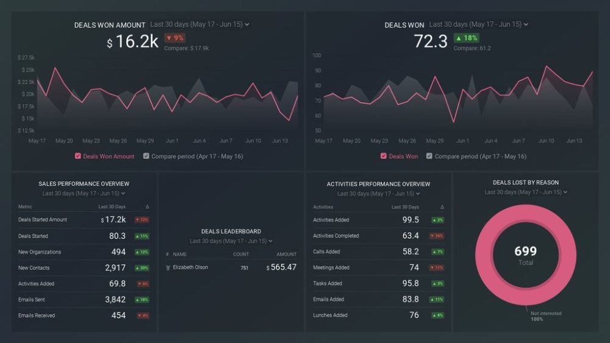Click the AMOUNT column header in leaderboard
Image resolution: width=610 pixels, height=343 pixels.
[x=286, y=254]
